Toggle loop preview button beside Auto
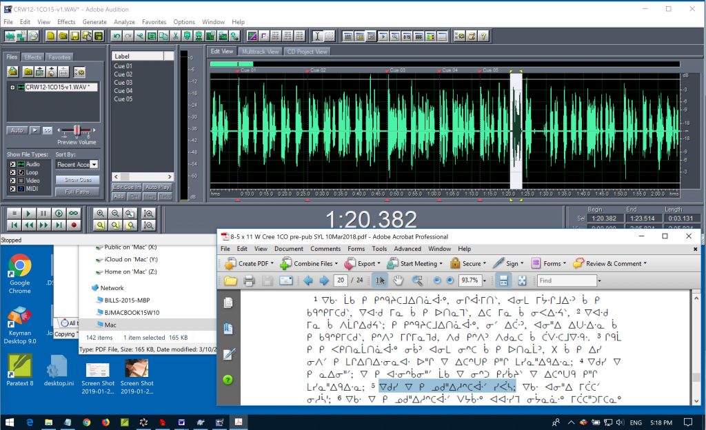706x430 pixels. [x=48, y=130]
